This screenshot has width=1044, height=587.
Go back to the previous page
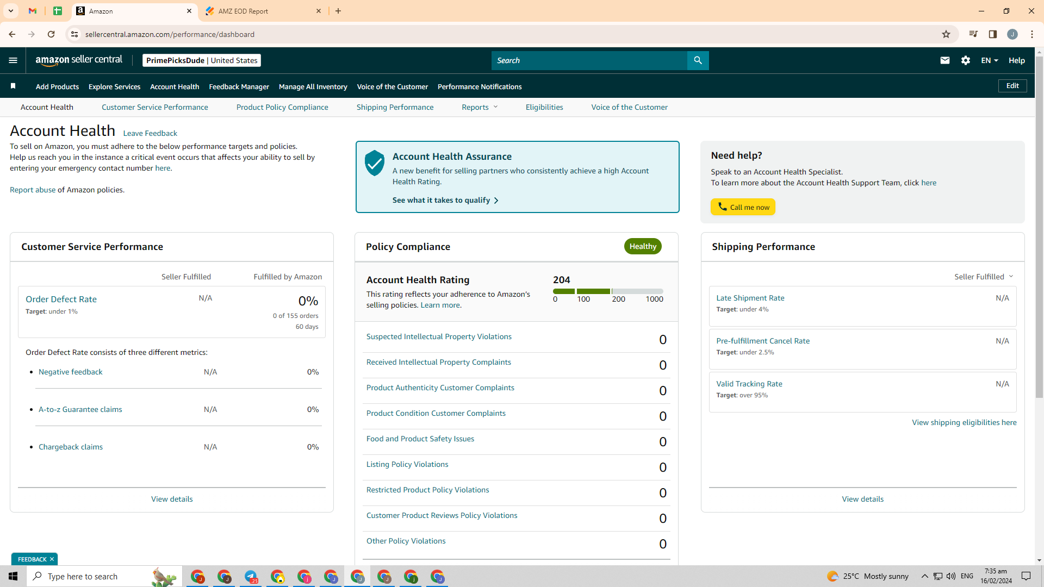[x=12, y=34]
